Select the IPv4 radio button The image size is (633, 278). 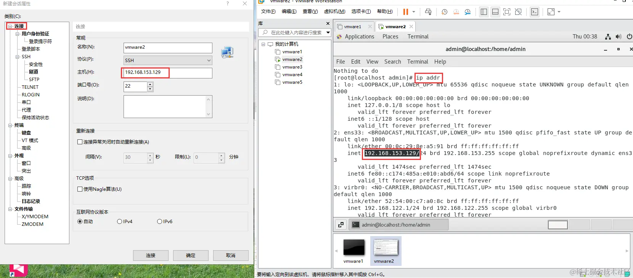(x=119, y=222)
